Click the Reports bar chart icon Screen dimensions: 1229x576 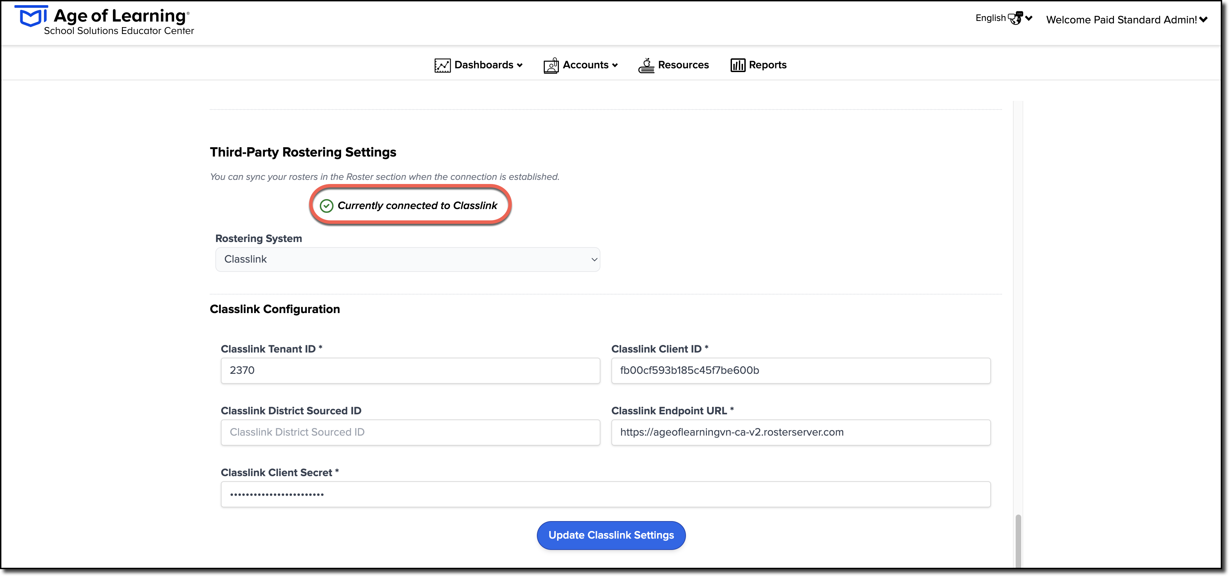(737, 65)
